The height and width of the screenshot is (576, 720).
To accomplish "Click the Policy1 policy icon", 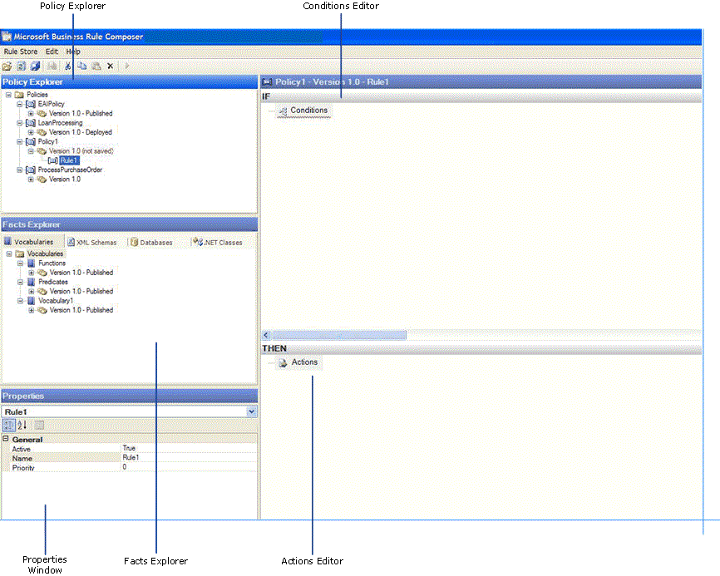I will (31, 142).
